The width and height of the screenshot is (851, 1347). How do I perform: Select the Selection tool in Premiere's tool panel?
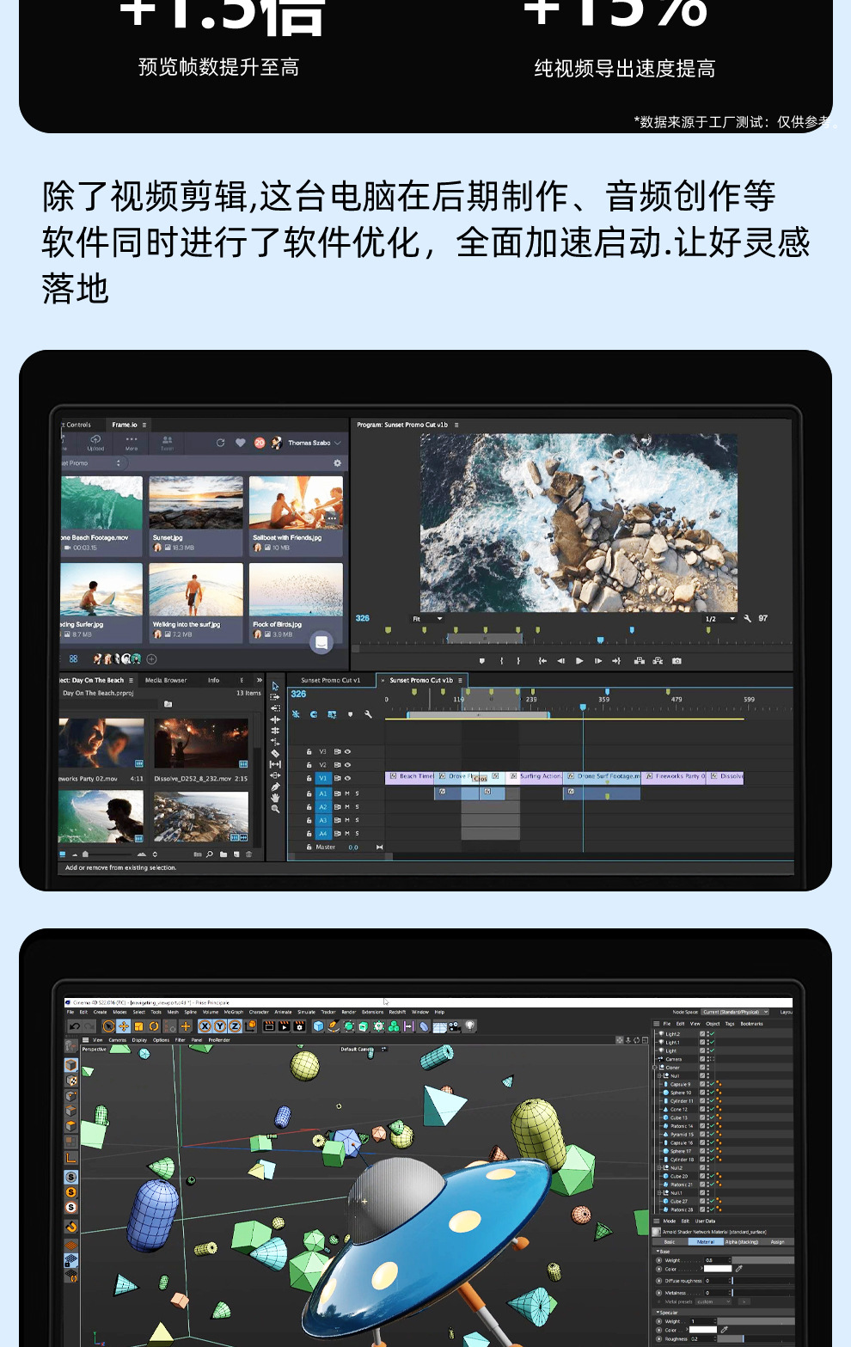point(275,686)
